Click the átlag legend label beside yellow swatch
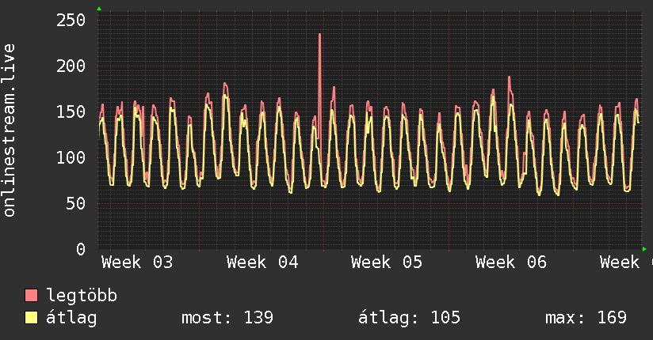The height and width of the screenshot is (340, 653). point(71,318)
